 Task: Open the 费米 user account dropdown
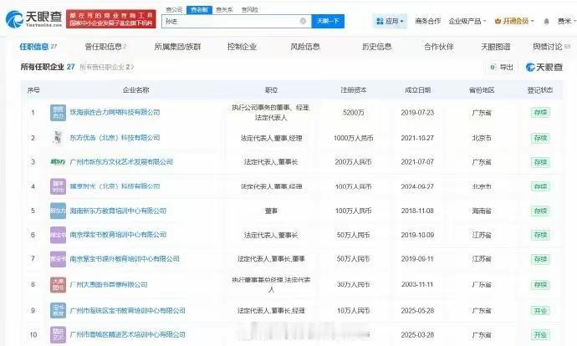click(x=566, y=22)
